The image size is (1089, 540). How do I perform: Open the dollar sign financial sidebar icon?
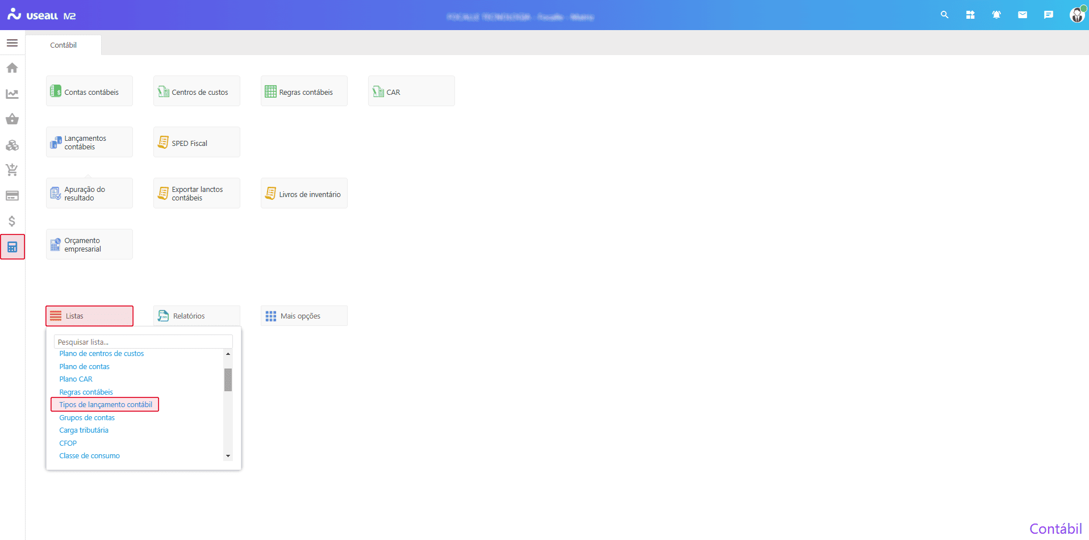[12, 221]
